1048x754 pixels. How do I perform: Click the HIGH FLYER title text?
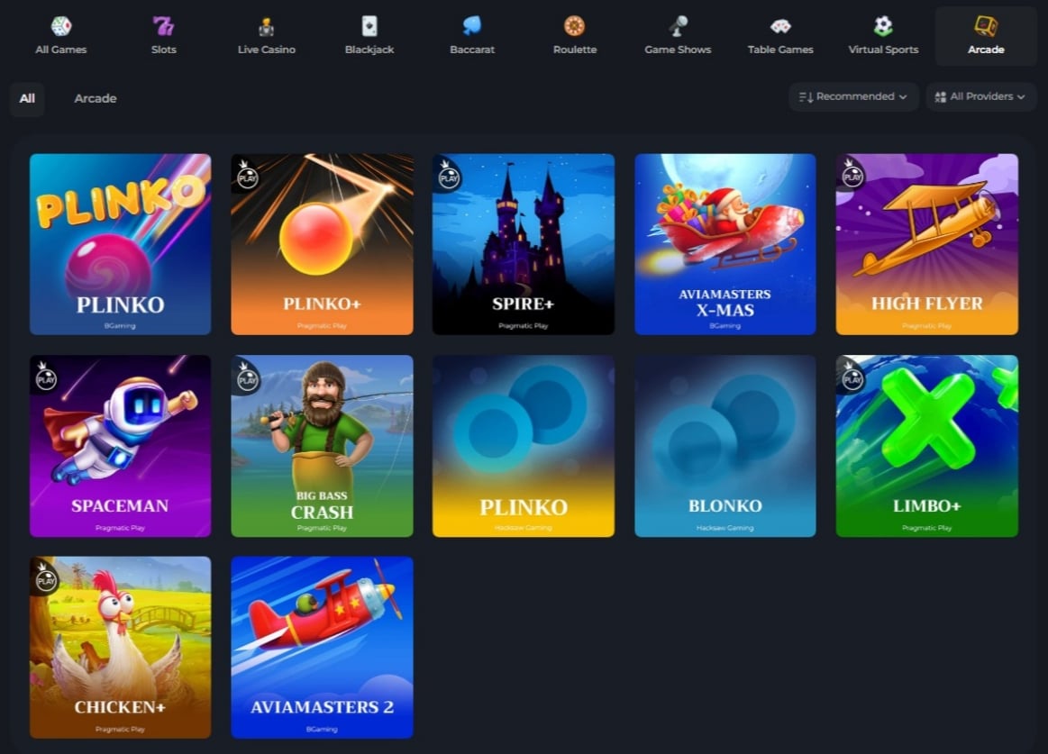point(927,304)
